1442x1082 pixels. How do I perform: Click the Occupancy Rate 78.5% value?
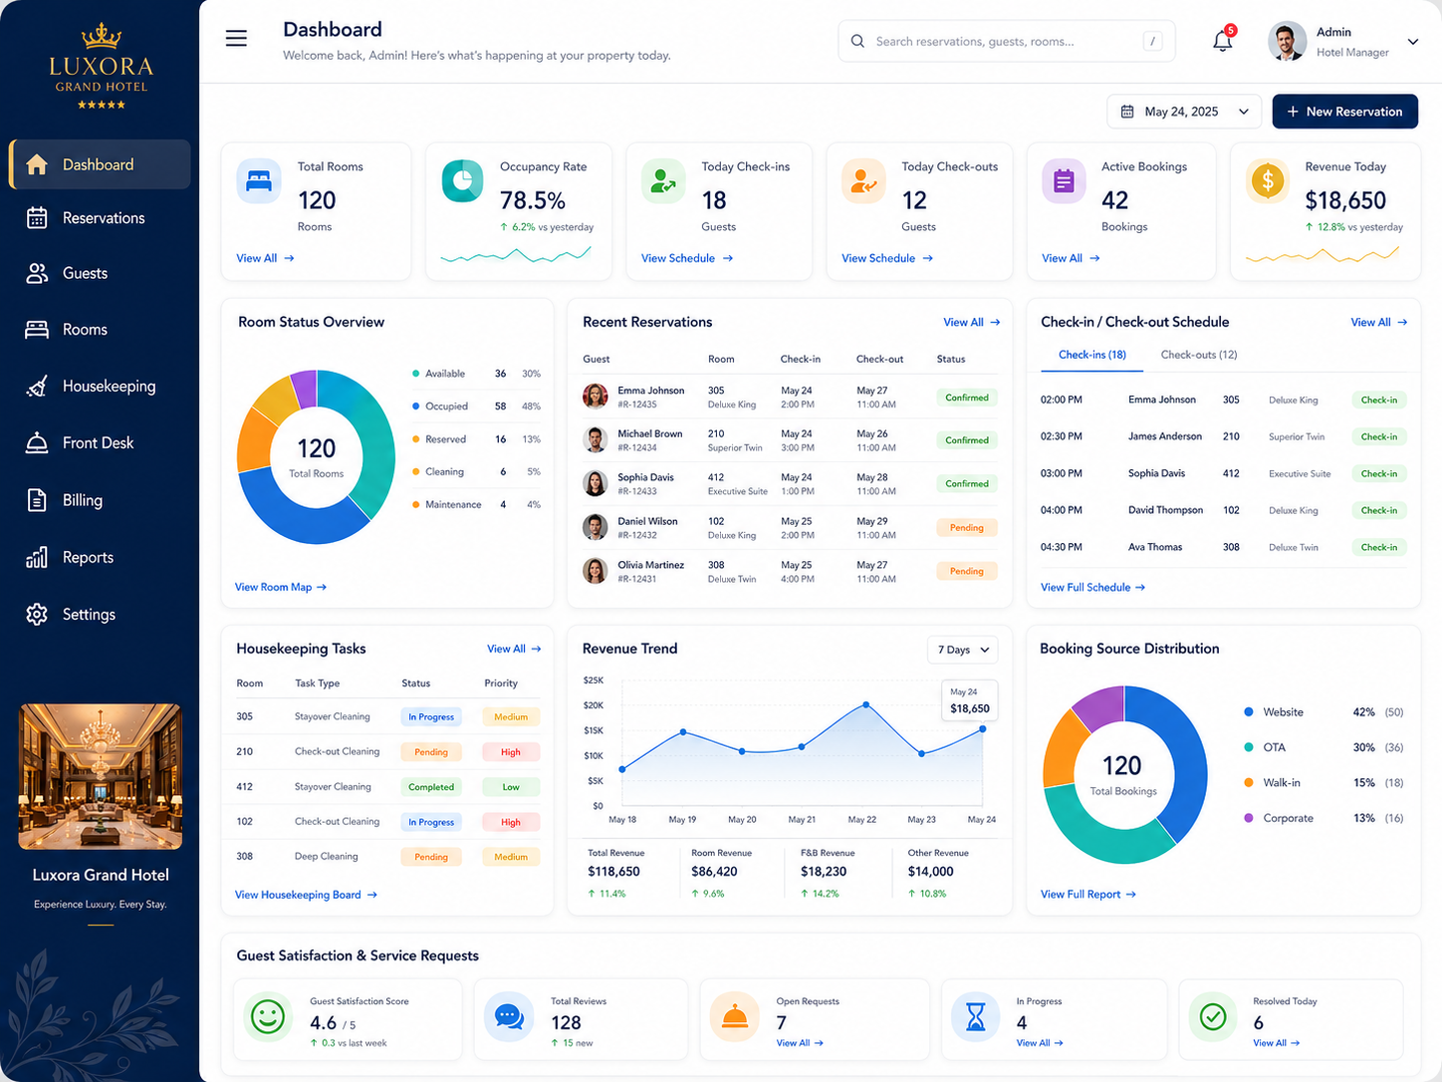(533, 200)
